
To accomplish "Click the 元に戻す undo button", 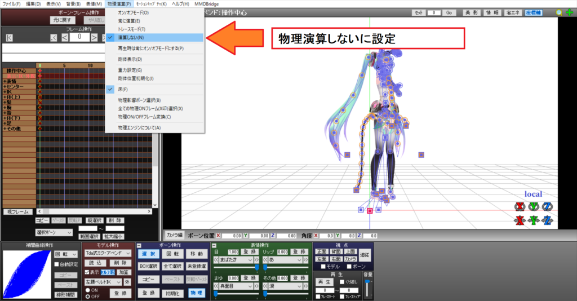I will click(62, 20).
